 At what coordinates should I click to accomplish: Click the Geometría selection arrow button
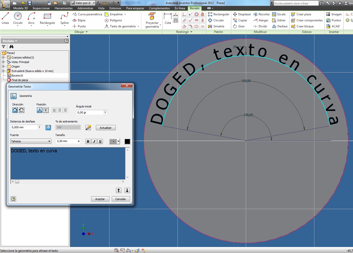point(14,96)
